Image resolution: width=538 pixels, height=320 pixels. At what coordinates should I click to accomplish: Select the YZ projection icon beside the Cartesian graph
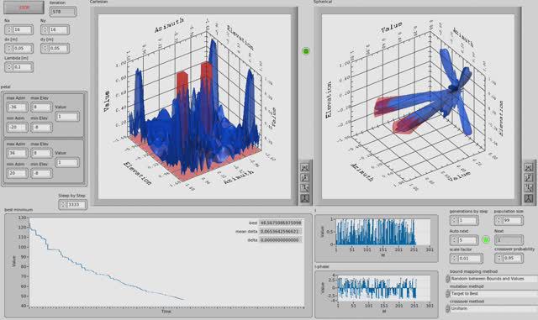304,188
